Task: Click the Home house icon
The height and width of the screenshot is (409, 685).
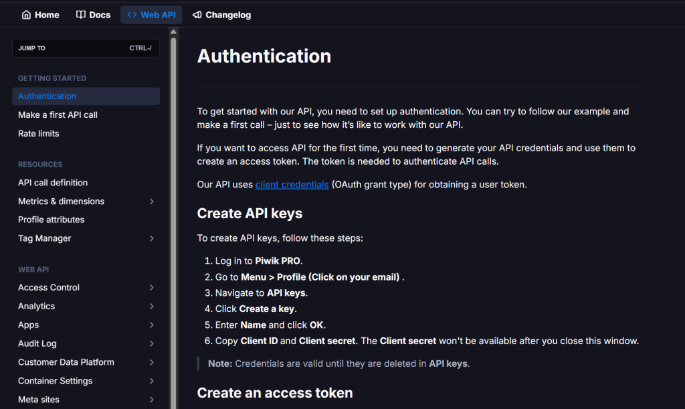Action: 26,15
